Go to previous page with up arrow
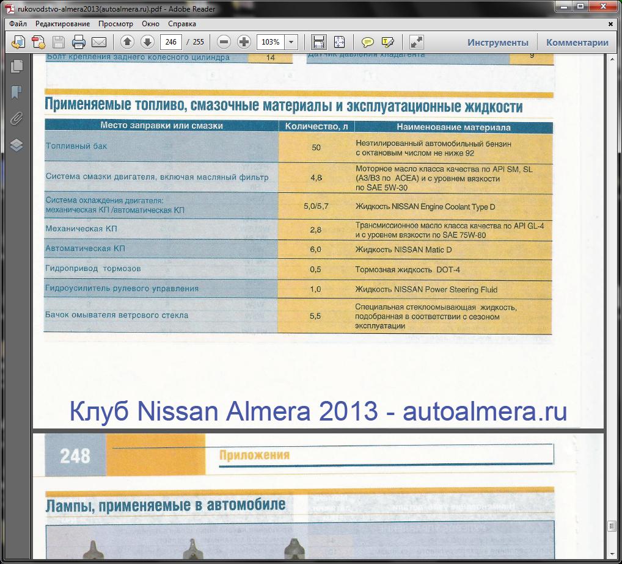Viewport: 622px width, 564px height. tap(127, 42)
